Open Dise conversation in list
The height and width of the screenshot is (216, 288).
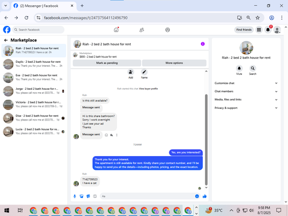point(34,118)
